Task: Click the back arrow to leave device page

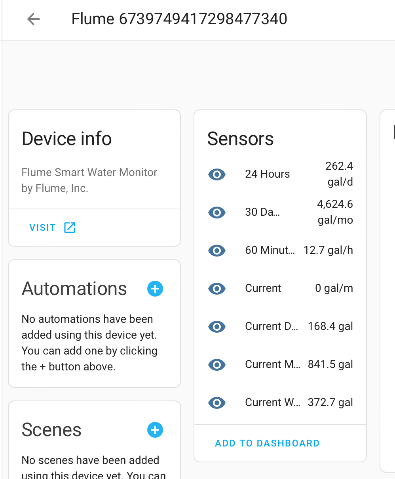Action: coord(33,19)
